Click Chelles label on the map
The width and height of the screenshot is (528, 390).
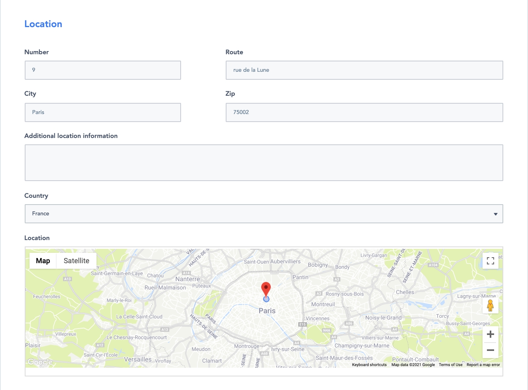coord(405,292)
